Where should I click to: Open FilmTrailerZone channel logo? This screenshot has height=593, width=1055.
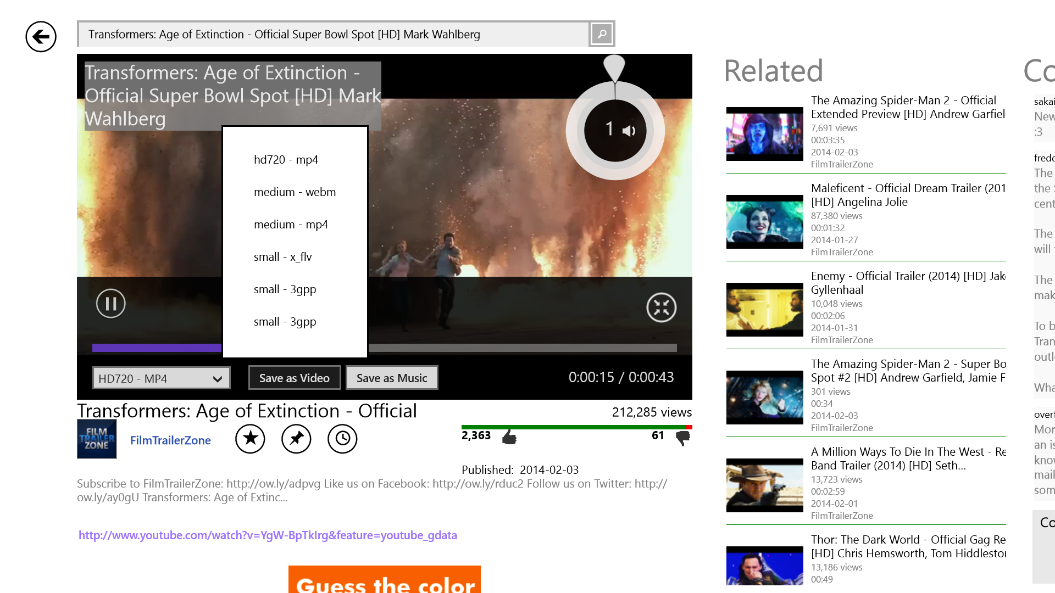click(x=97, y=439)
